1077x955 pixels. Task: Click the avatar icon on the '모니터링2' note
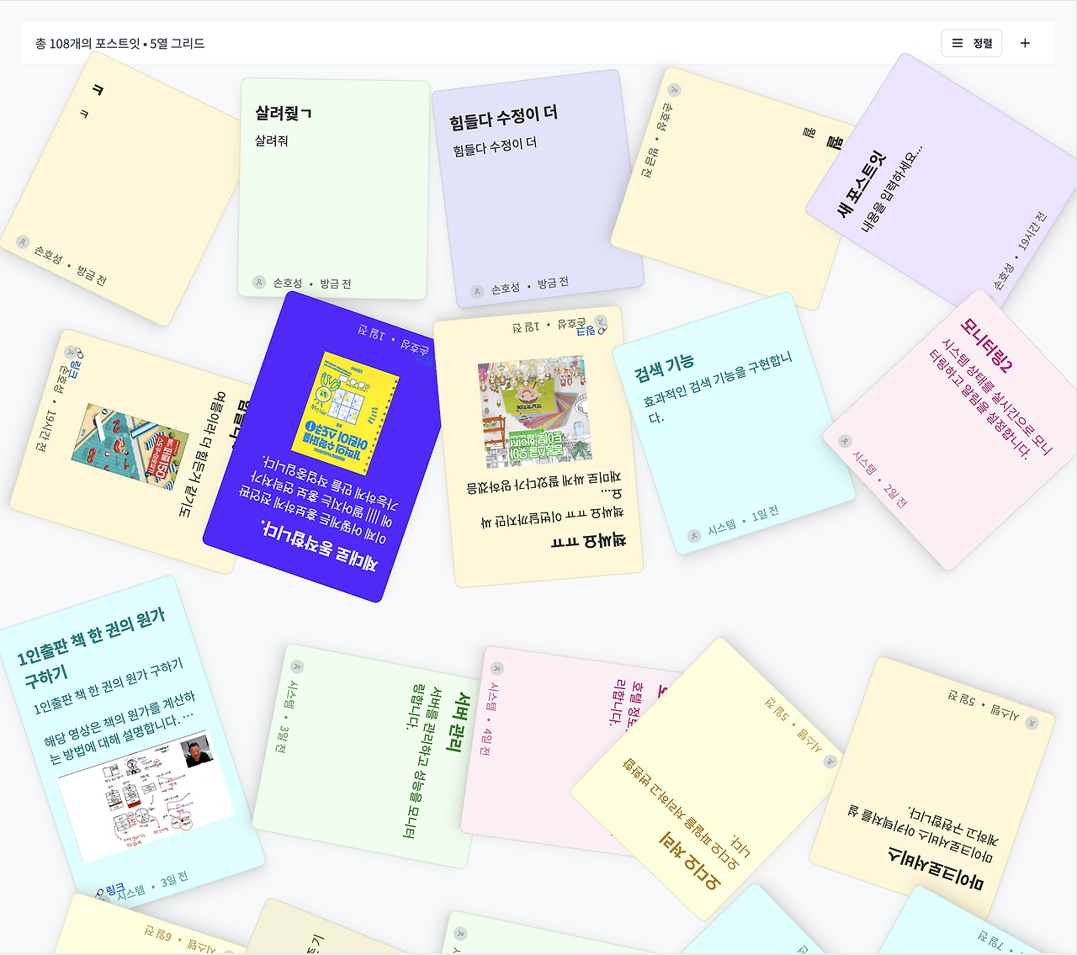(846, 442)
